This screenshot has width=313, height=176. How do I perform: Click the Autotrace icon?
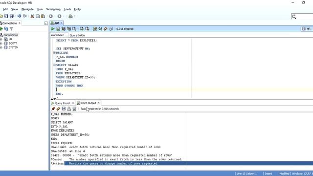click(69, 29)
